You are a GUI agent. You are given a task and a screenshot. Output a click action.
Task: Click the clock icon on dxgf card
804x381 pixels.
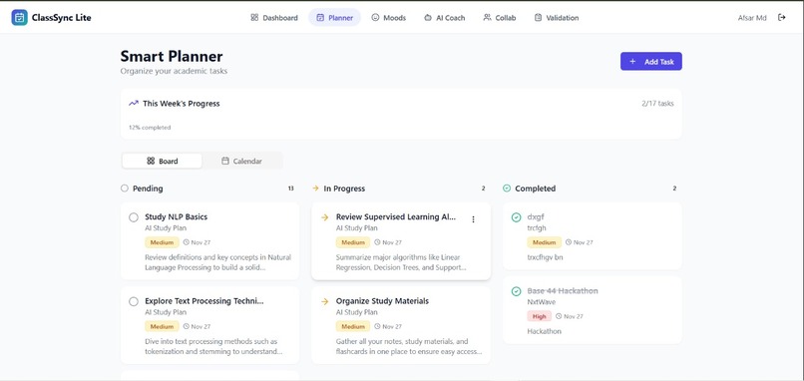click(x=569, y=242)
